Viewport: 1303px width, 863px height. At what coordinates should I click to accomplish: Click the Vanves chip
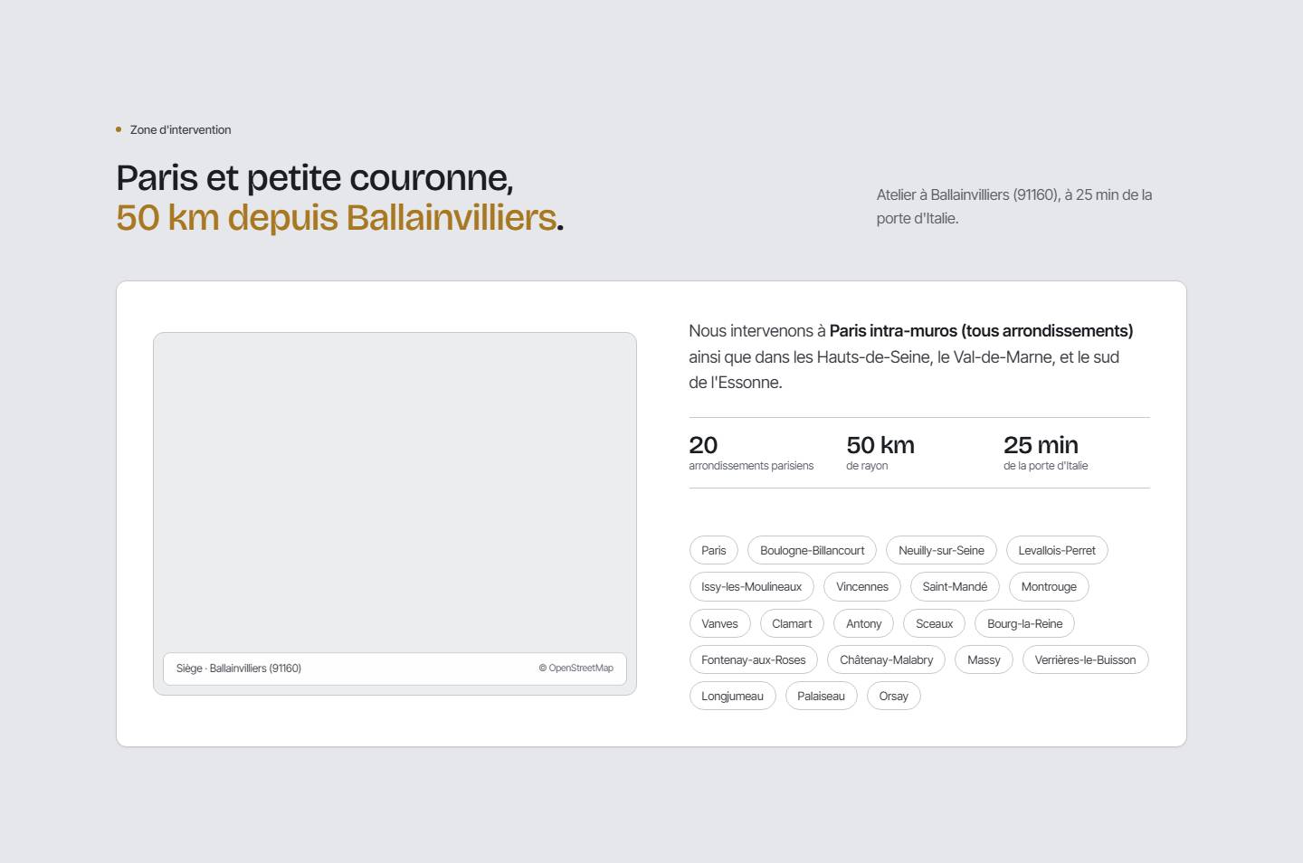point(719,623)
